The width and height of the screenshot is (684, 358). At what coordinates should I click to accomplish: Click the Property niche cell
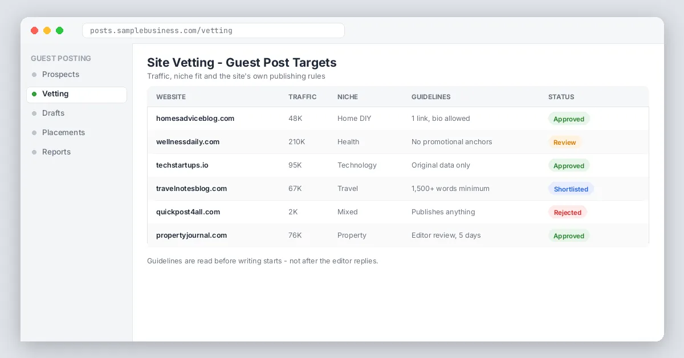(x=352, y=235)
